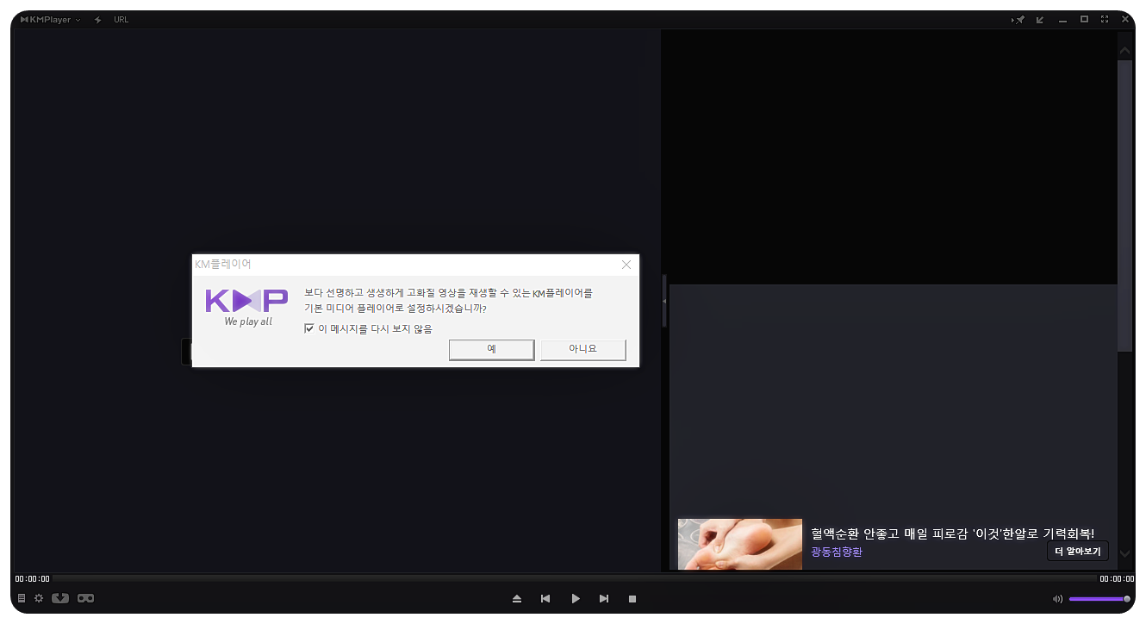This screenshot has width=1146, height=624.
Task: Click the URL input field
Action: click(x=121, y=19)
